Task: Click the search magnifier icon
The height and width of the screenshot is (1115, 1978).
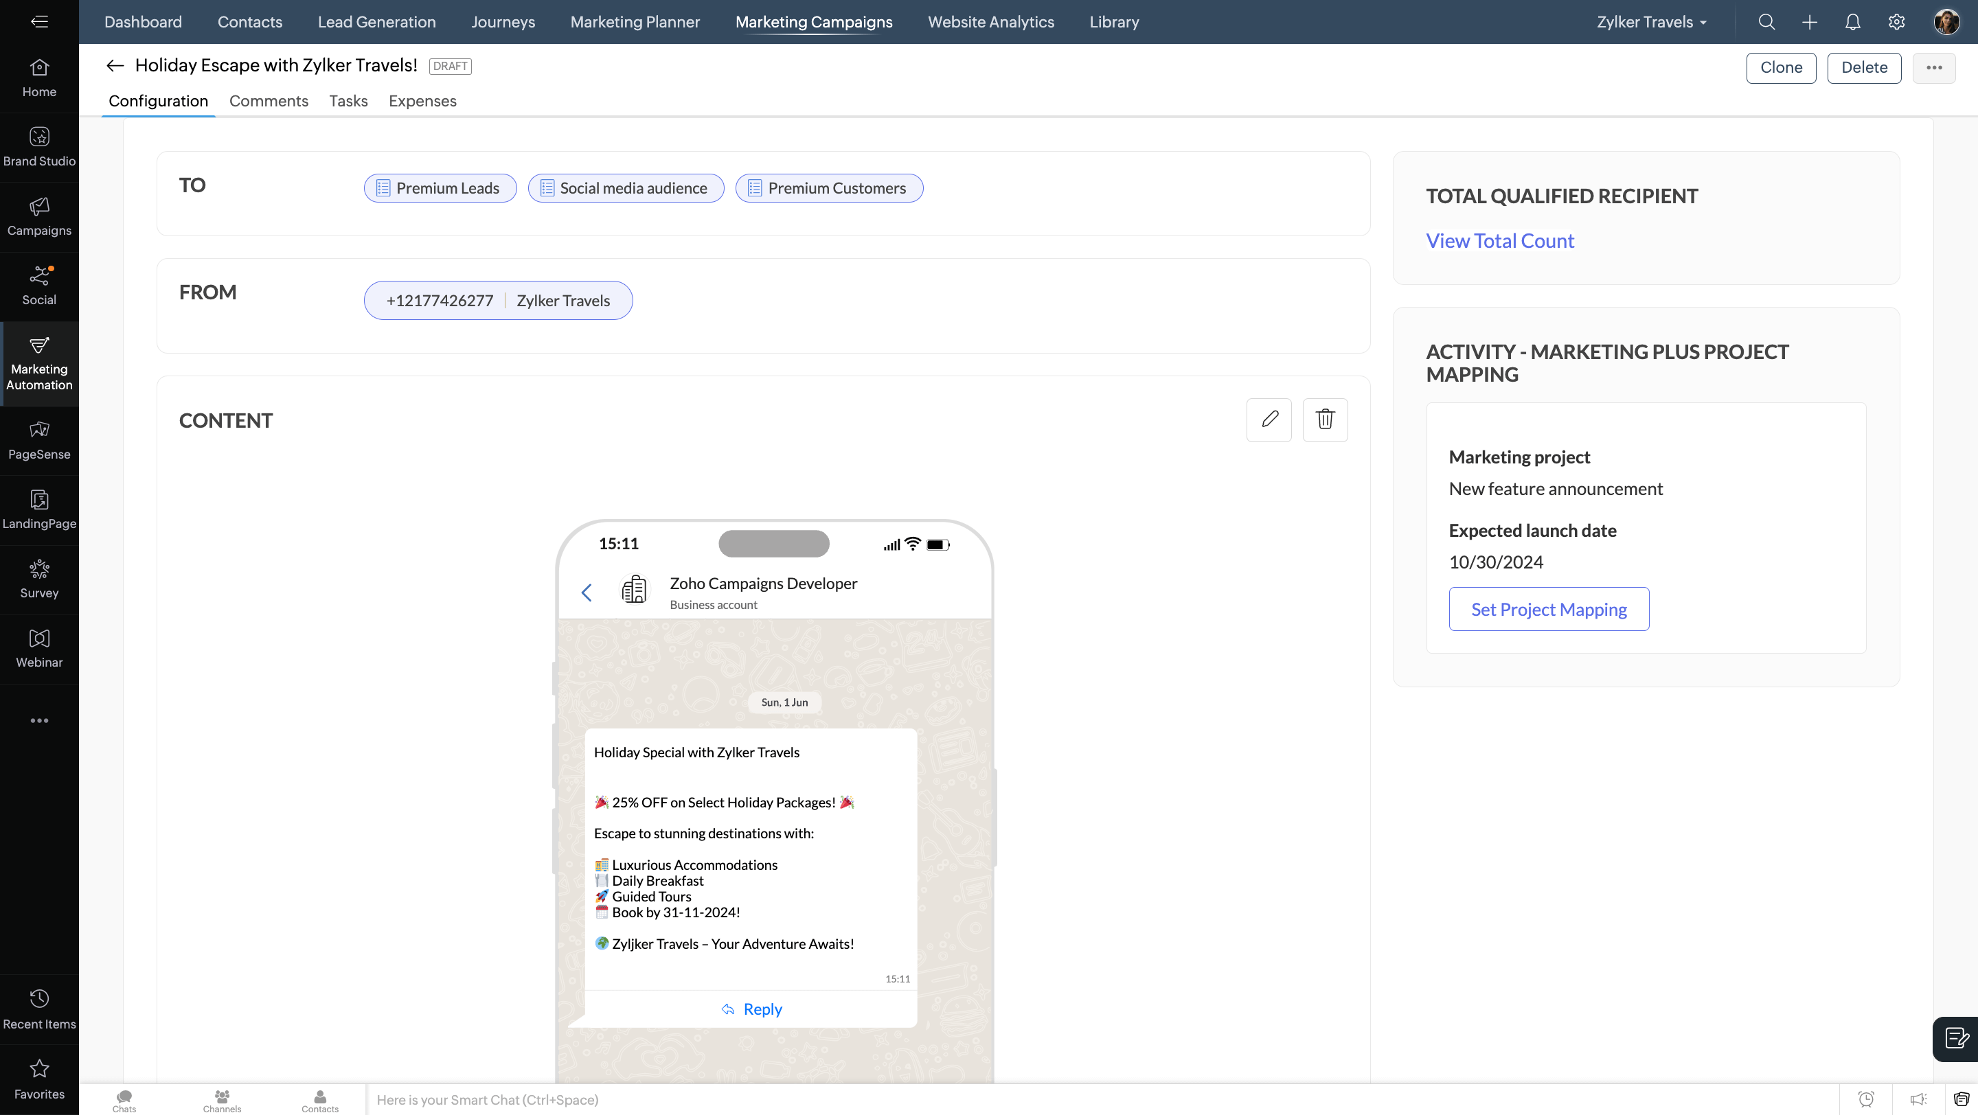Action: coord(1766,21)
